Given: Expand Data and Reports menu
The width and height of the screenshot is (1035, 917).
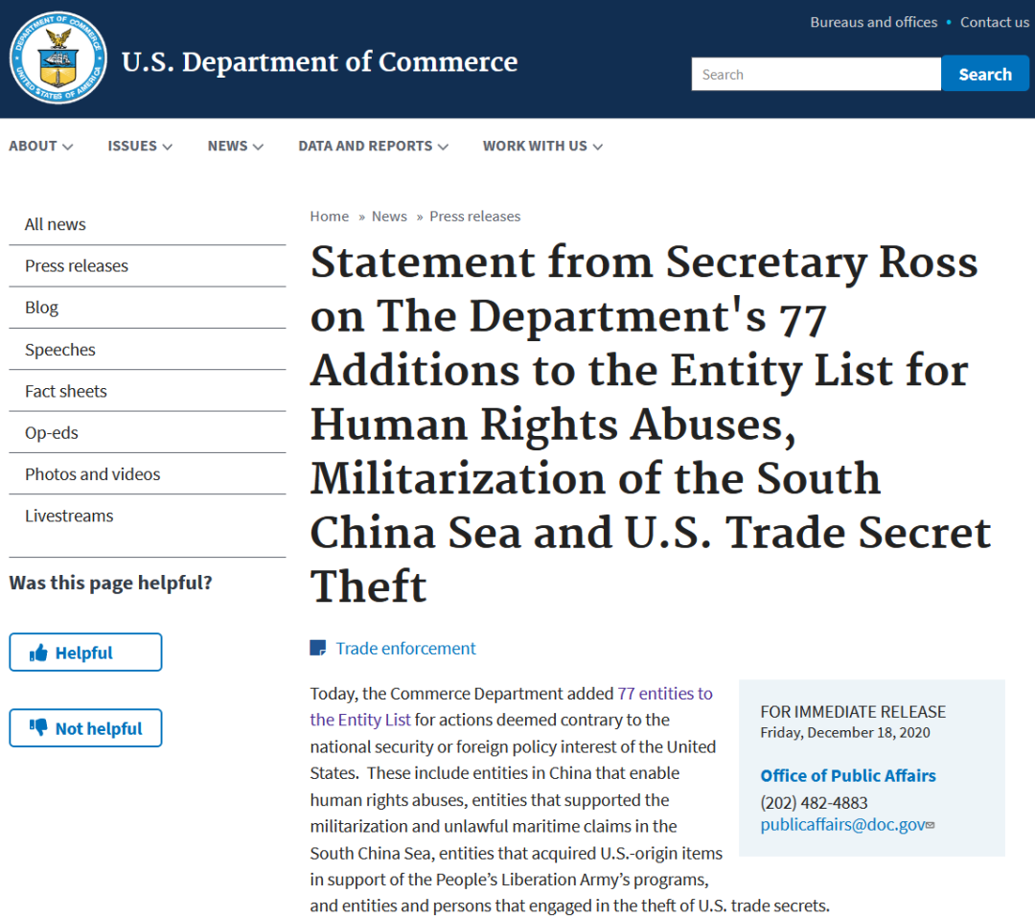Looking at the screenshot, I should pos(373,147).
